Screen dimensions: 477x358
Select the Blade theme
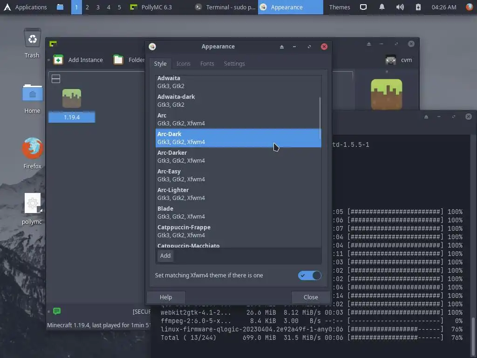[238, 213]
